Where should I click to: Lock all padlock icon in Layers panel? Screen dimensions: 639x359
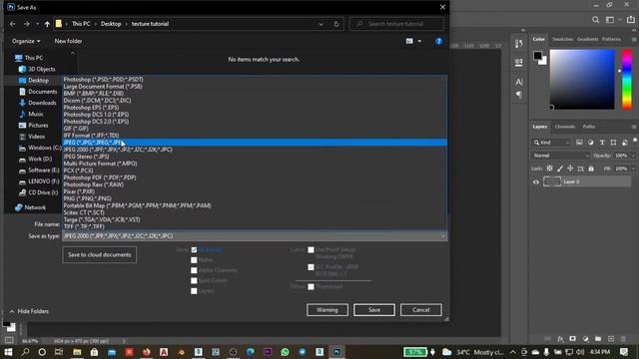click(591, 169)
